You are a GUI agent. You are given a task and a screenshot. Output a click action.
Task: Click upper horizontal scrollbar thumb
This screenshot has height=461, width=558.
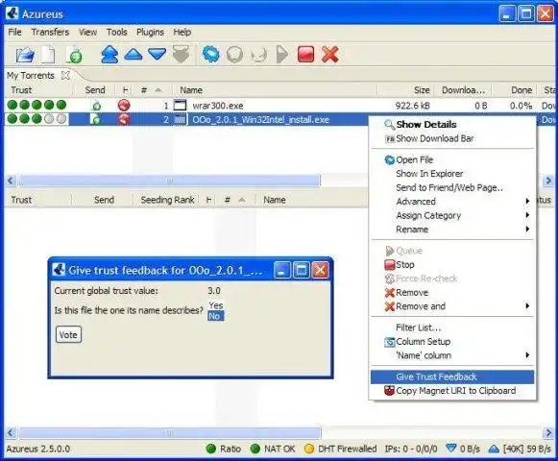coord(169,181)
